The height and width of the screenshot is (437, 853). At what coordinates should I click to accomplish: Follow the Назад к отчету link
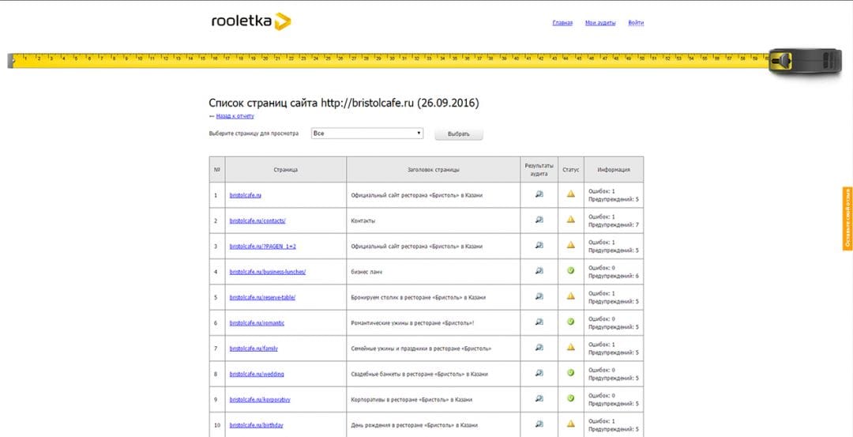click(x=235, y=116)
